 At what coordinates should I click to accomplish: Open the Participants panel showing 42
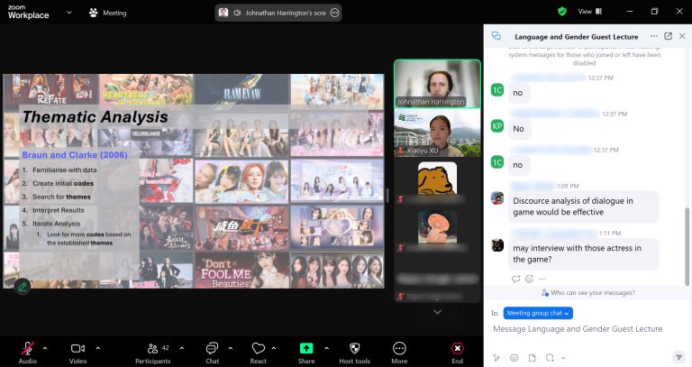(152, 353)
